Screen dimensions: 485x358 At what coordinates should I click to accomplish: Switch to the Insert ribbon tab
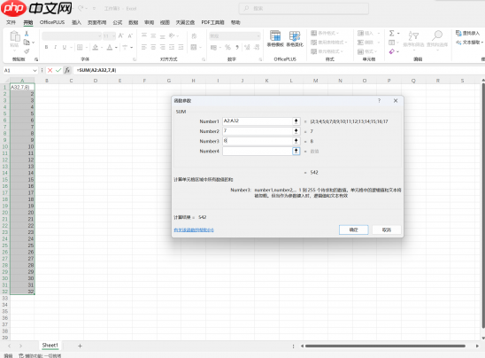pyautogui.click(x=76, y=22)
